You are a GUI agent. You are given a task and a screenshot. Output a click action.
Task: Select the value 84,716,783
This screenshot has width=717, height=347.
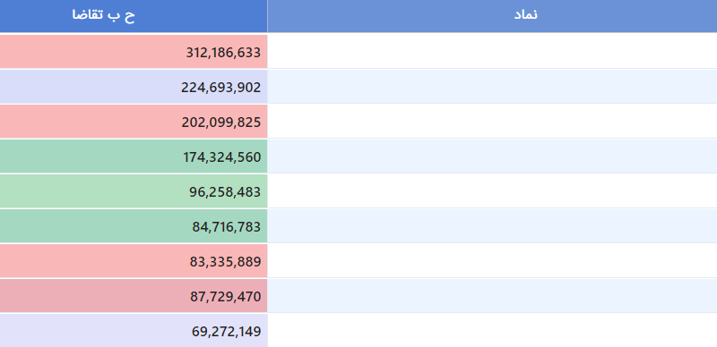(x=134, y=226)
